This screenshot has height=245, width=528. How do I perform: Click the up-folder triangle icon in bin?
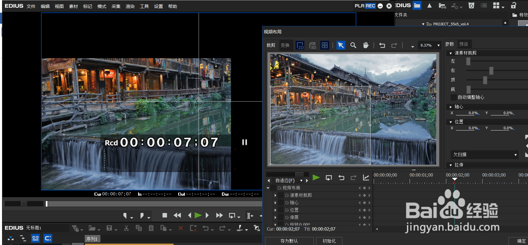[429, 5]
